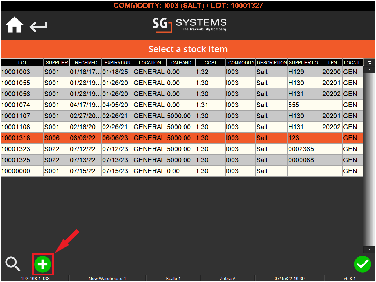Click expiration 01/18/25 cell
The image size is (376, 282).
[117, 72]
